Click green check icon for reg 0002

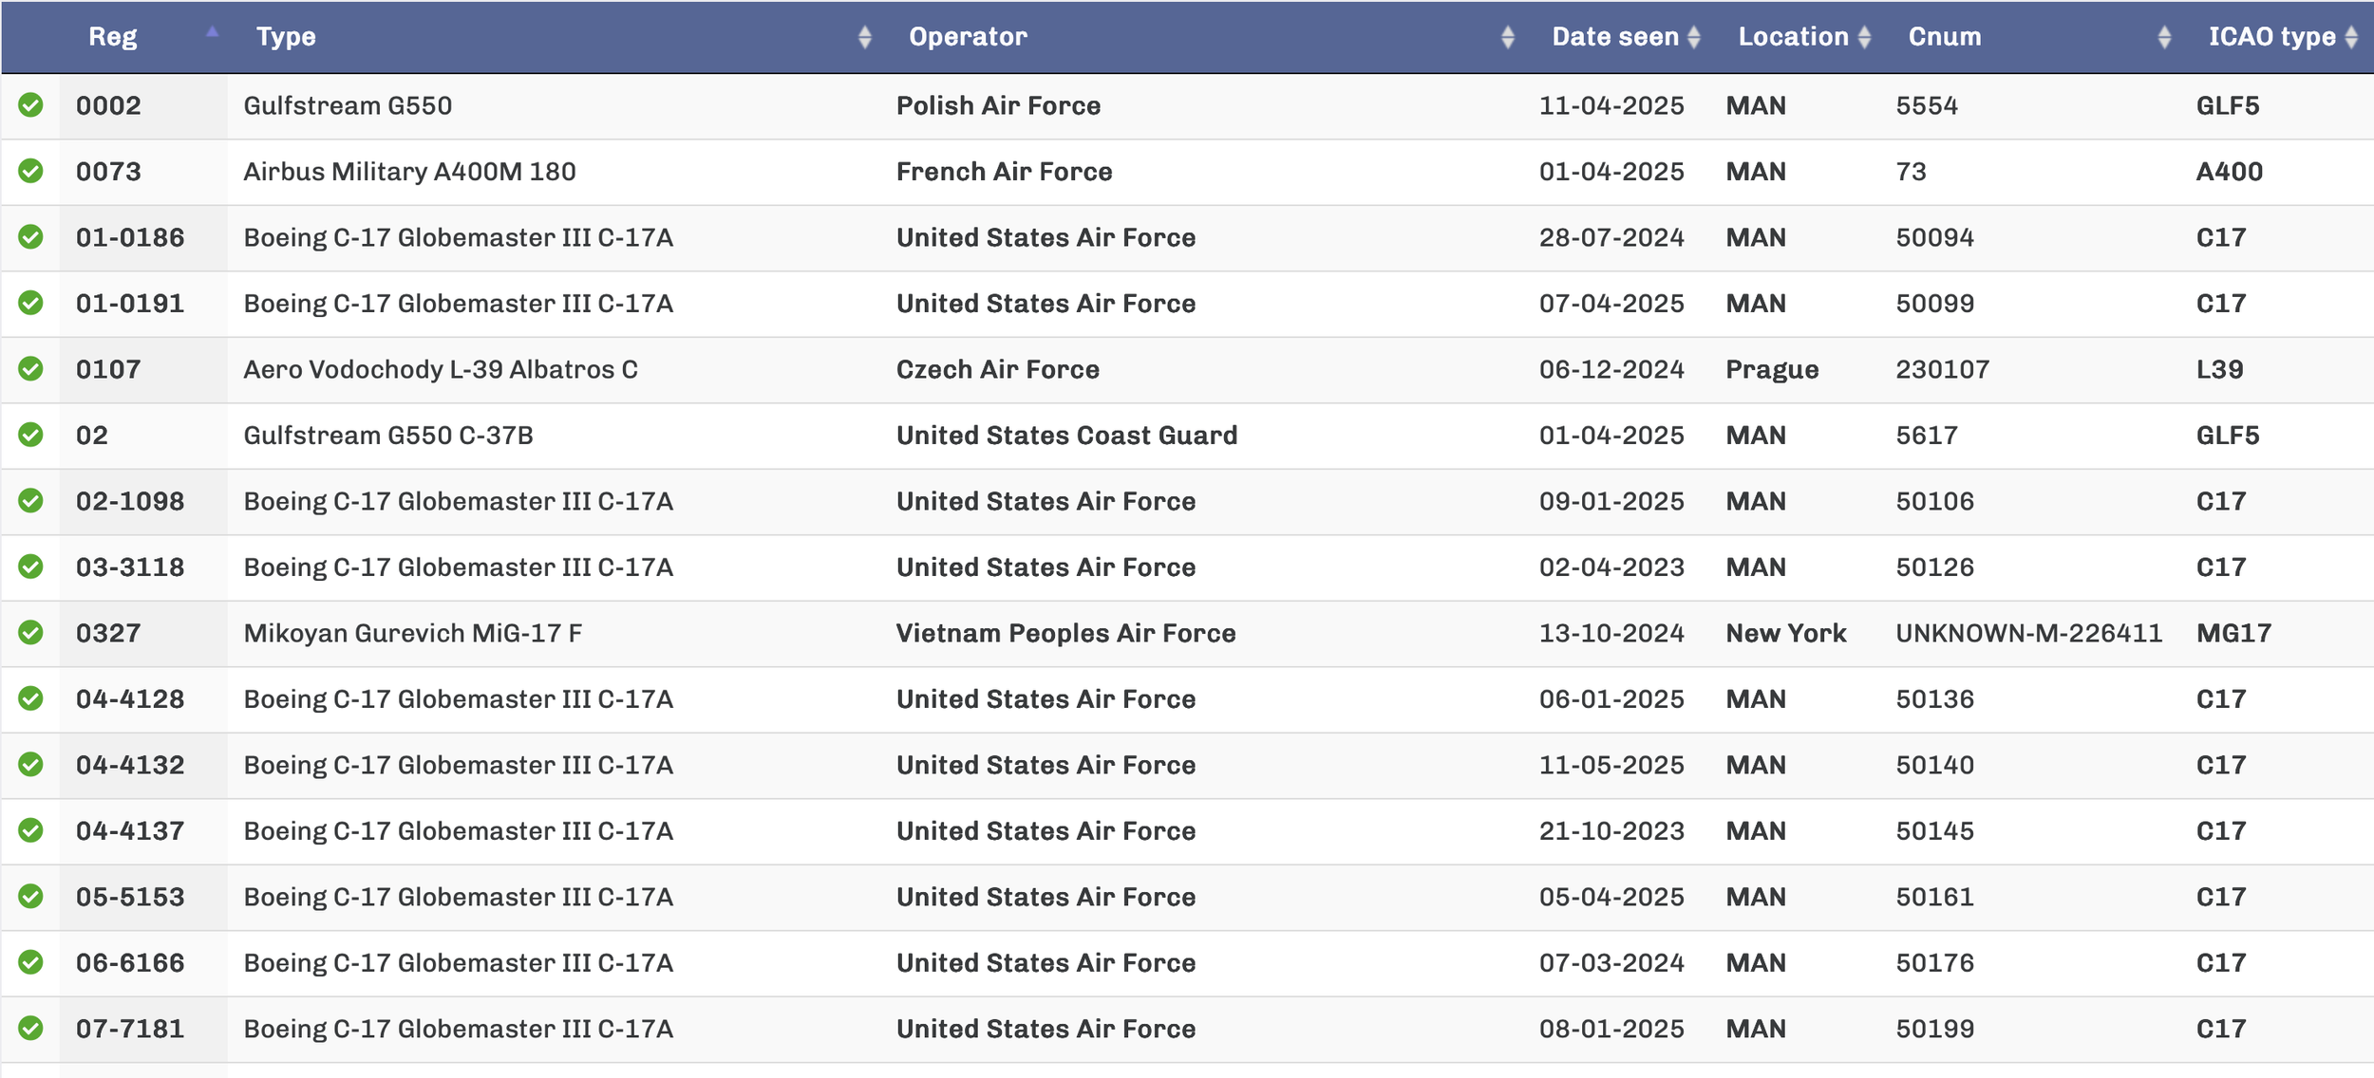(x=30, y=105)
